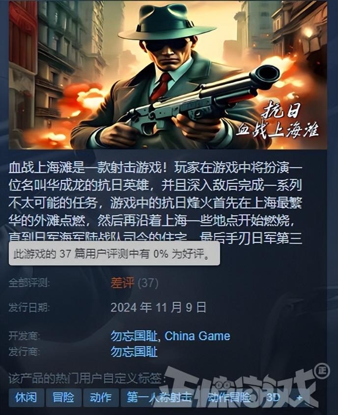The width and height of the screenshot is (338, 415).
Task: Open developer 勿忘国耻 page
Action: coord(134,336)
